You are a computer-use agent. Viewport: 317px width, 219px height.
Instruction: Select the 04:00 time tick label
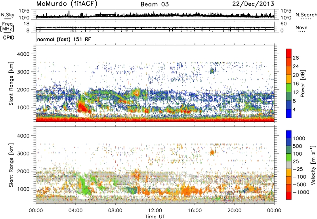(75, 211)
